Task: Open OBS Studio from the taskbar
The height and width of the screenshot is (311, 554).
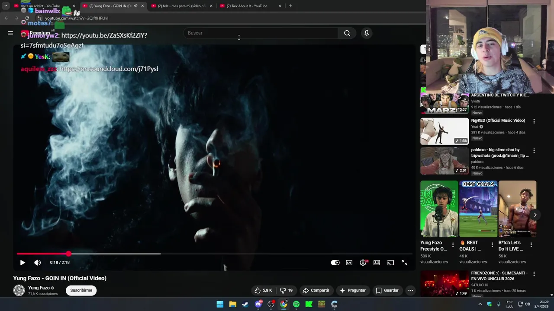Action: [271, 304]
